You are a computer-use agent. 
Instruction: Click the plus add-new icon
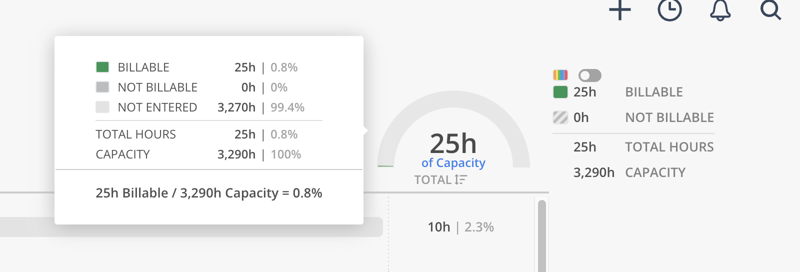point(620,10)
